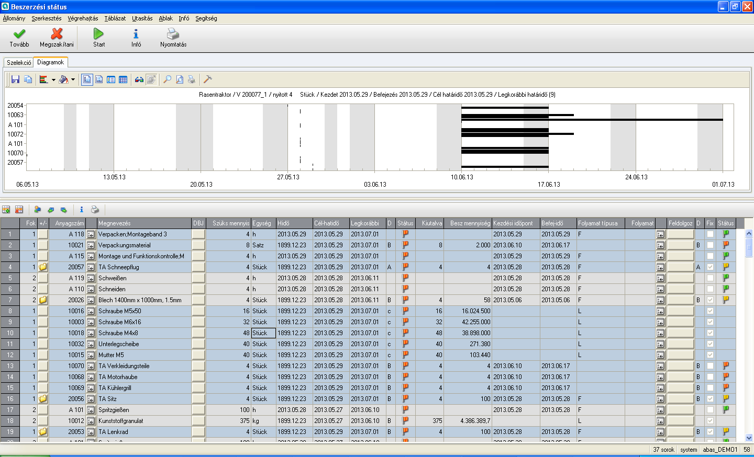This screenshot has width=754, height=457.
Task: Open the chart type dropdown arrow
Action: (x=53, y=80)
